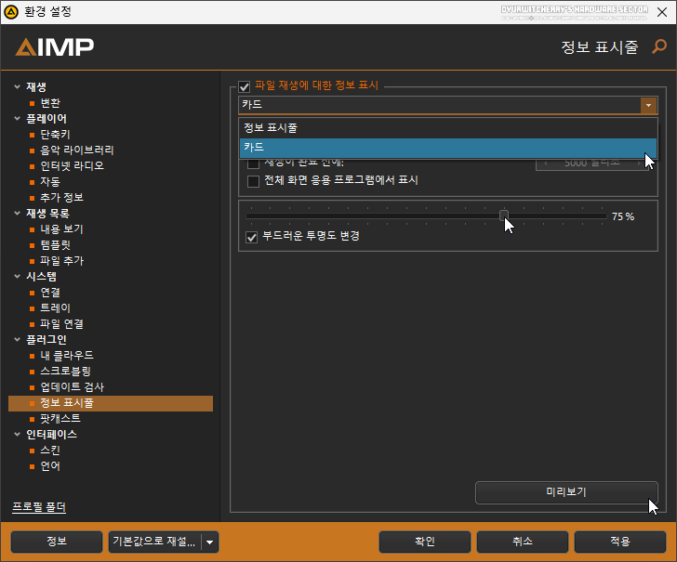The height and width of the screenshot is (562, 677).
Task: Click the AIMP icon in the title bar
Action: coord(11,12)
